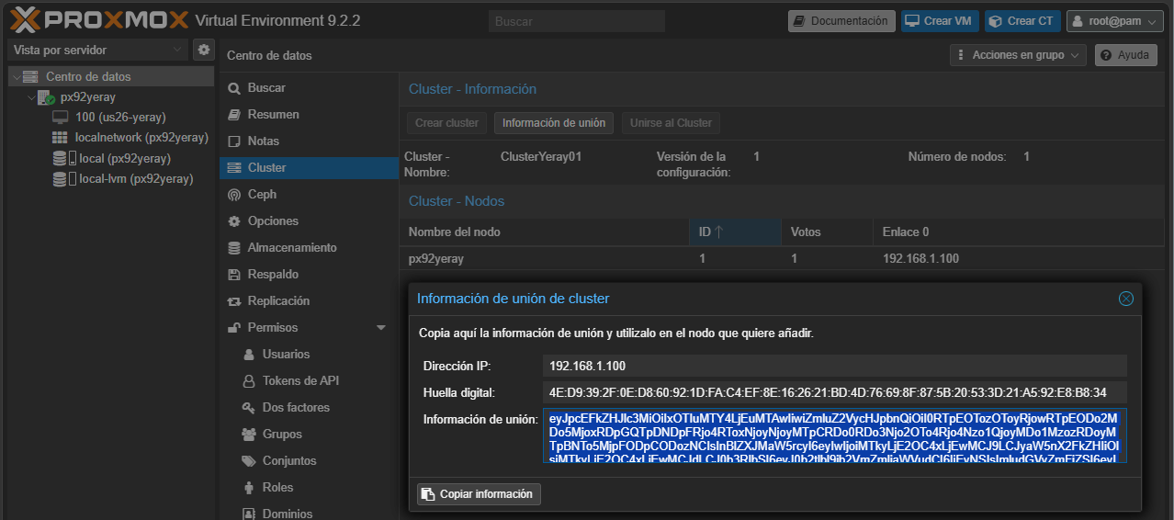Viewport: 1174px width, 520px height.
Task: Click the Nombre del nodo column header
Action: (x=544, y=232)
